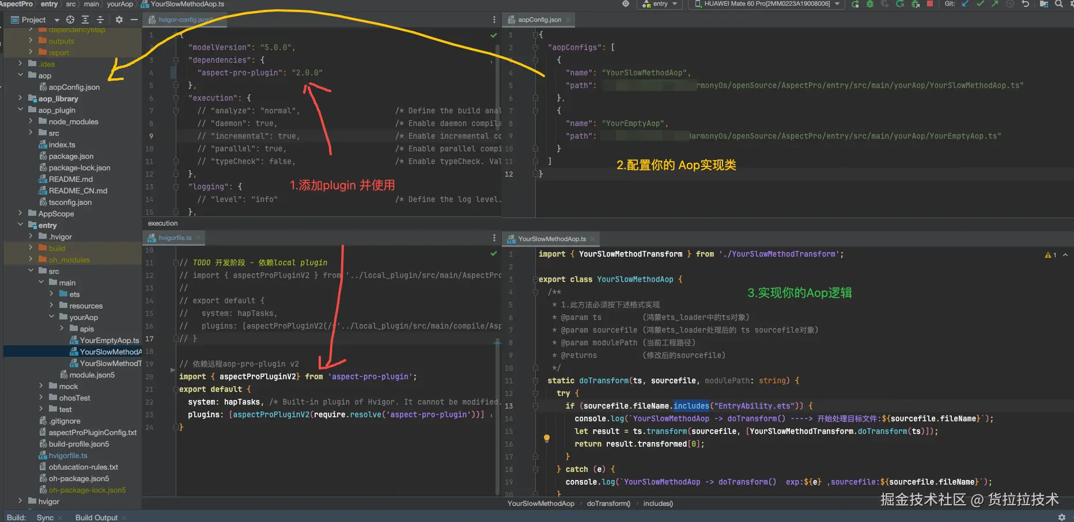
Task: Collapse all in Project panel
Action: pyautogui.click(x=100, y=20)
